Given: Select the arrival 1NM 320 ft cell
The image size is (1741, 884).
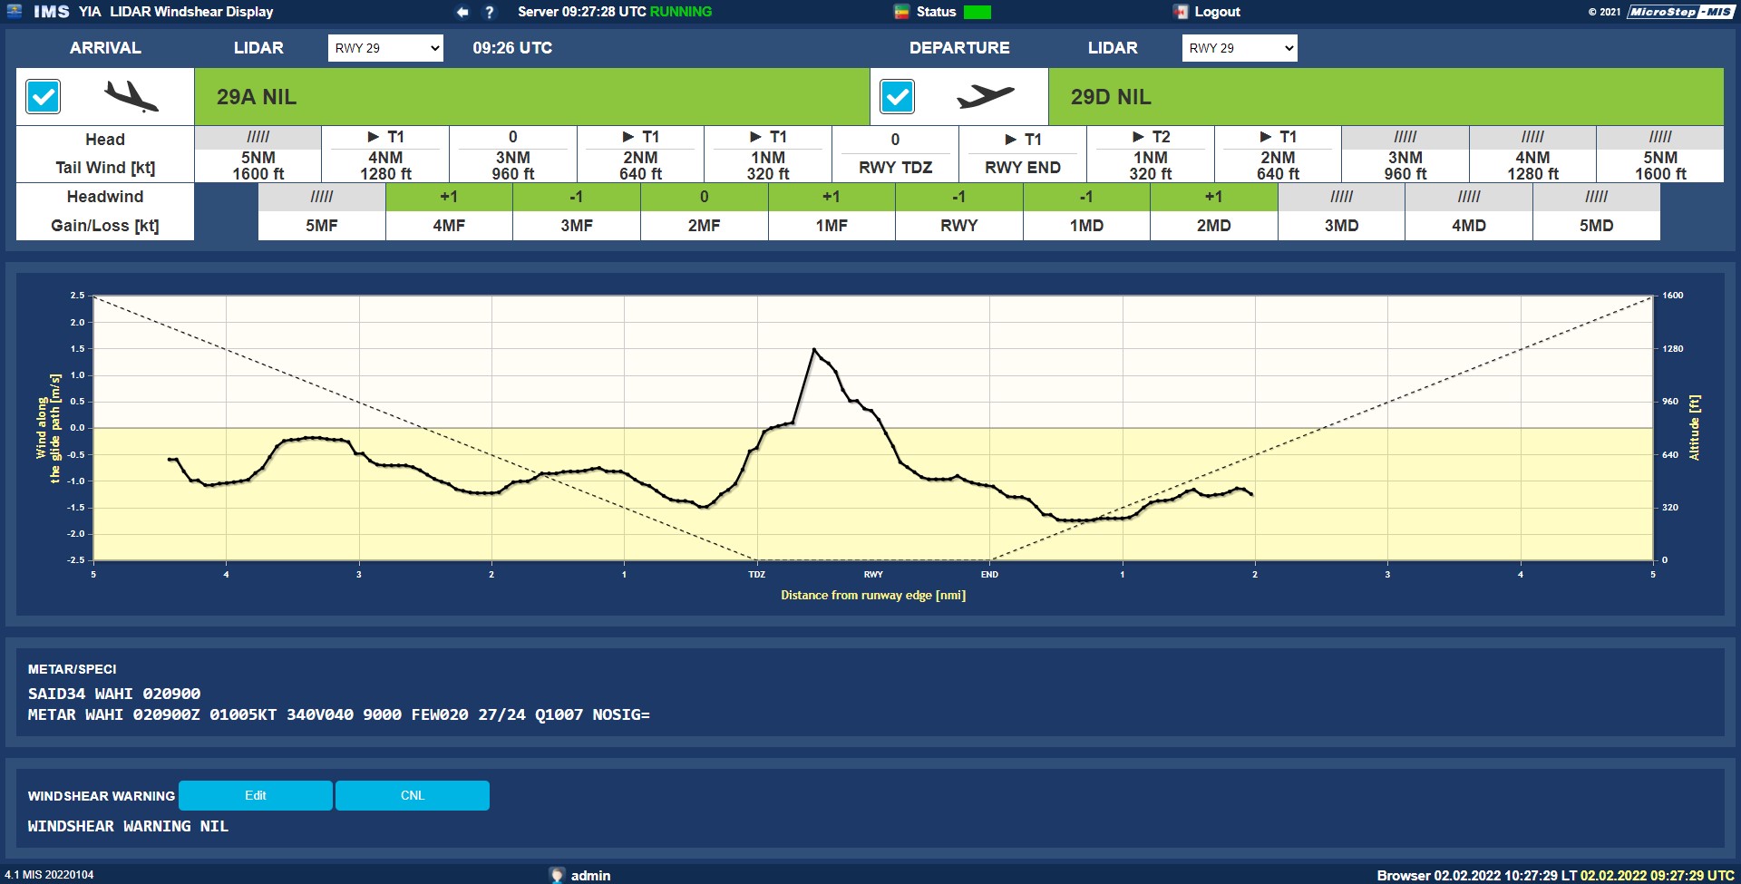Looking at the screenshot, I should coord(768,154).
